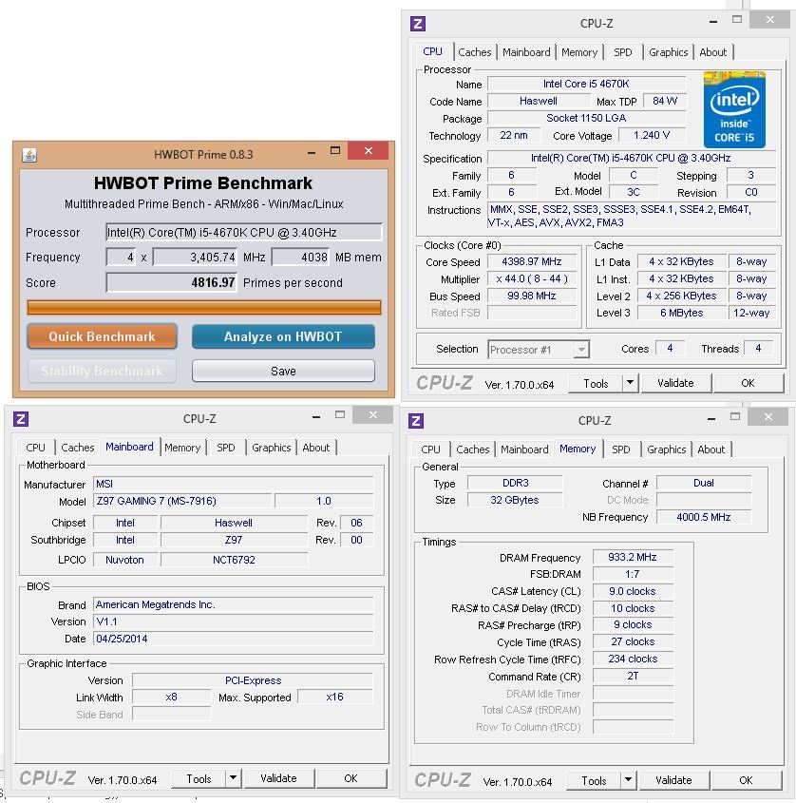Click Tools button in Mainboard window
Screen dimensions: 796x803
pos(199,779)
